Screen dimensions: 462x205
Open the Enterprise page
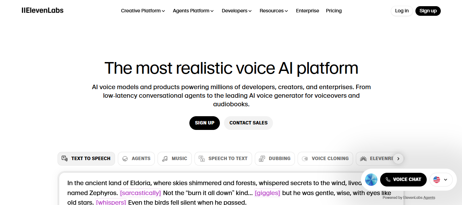point(307,11)
